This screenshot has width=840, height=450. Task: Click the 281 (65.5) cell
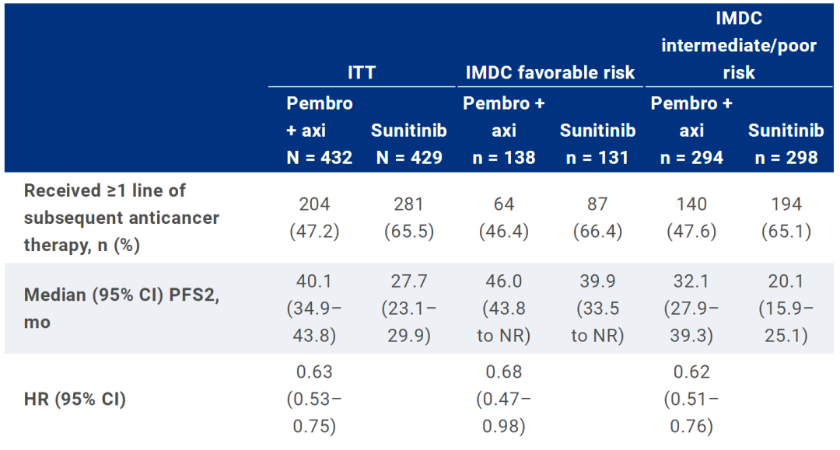coord(408,218)
